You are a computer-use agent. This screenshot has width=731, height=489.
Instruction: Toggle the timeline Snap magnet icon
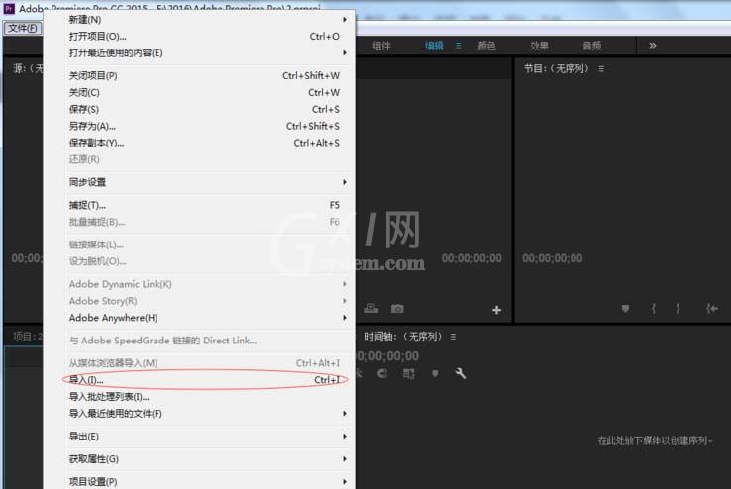click(382, 373)
